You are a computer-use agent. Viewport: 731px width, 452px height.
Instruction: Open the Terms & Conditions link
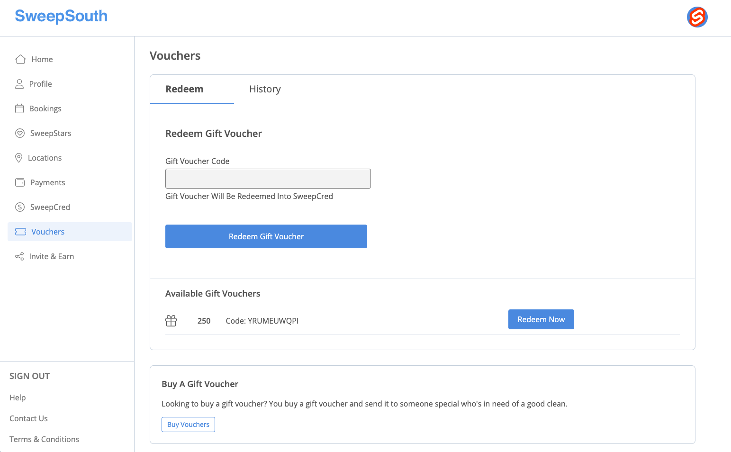click(x=44, y=439)
